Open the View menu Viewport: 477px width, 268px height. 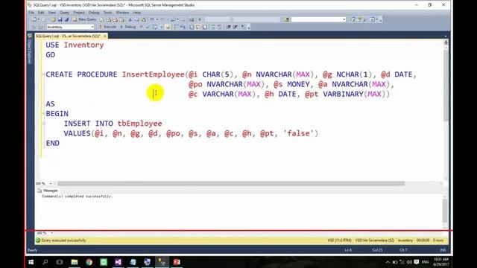(x=52, y=13)
